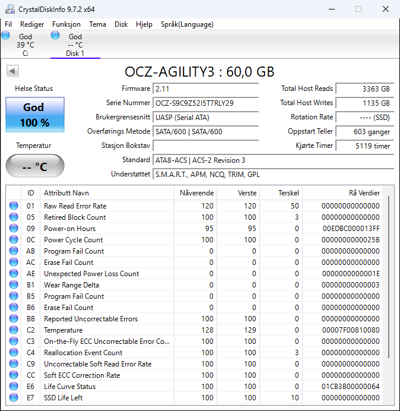This screenshot has height=411, width=400.
Task: Switch to the C: drive tab
Action: 26,45
